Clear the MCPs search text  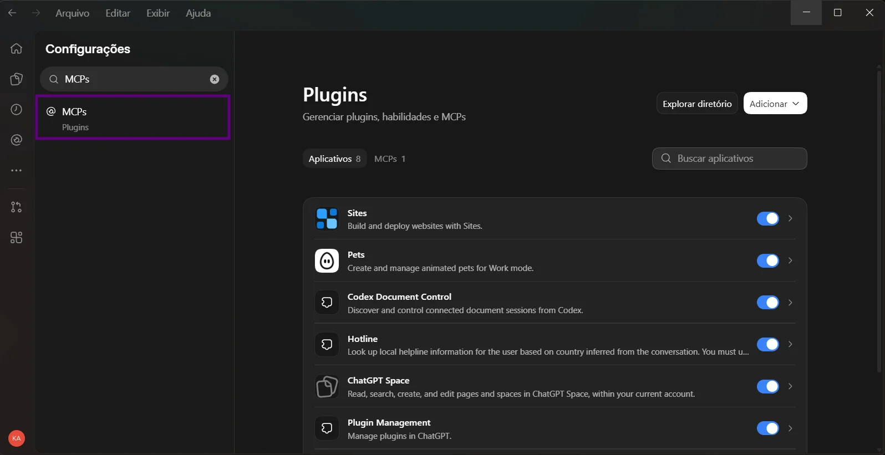(215, 79)
